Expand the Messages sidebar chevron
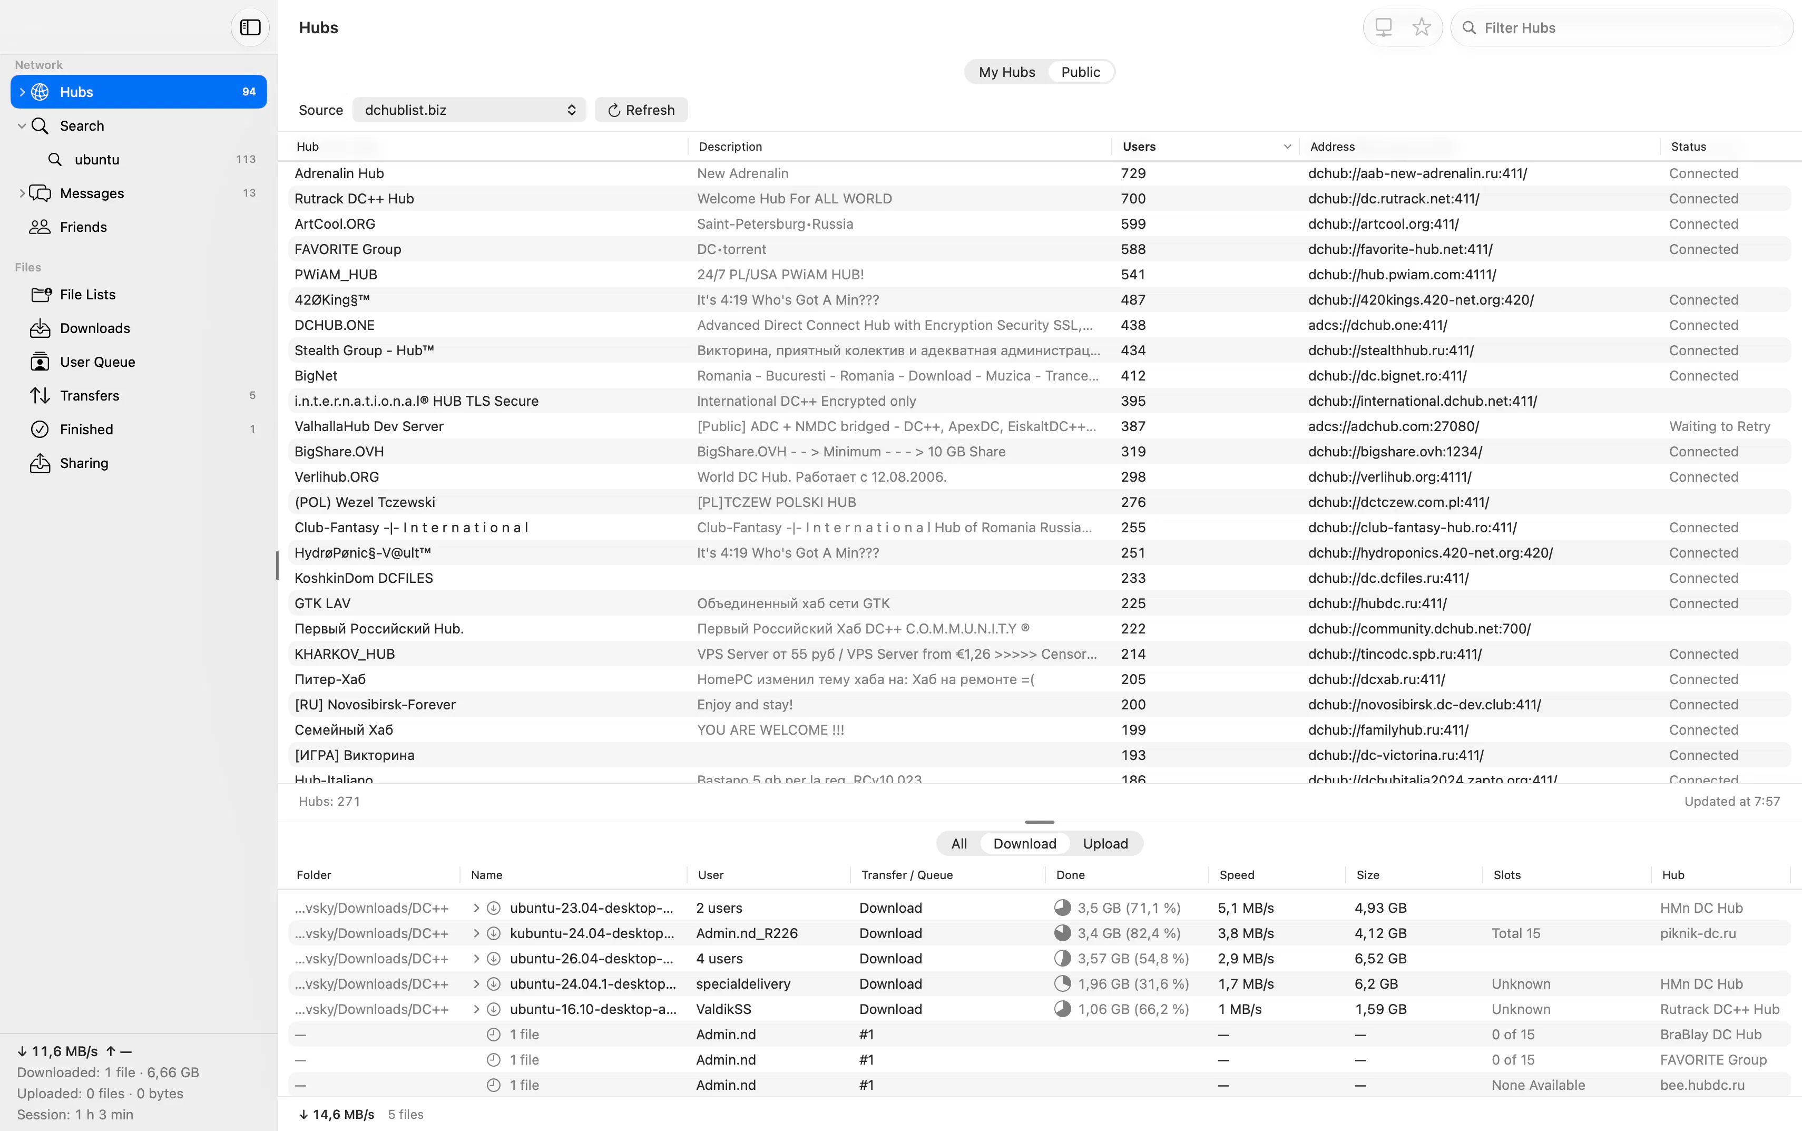Screen dimensions: 1802x1131 [22, 193]
